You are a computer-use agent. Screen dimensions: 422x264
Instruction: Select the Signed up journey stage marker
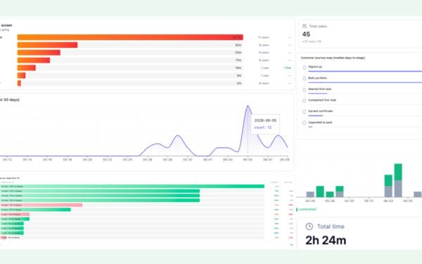304,68
